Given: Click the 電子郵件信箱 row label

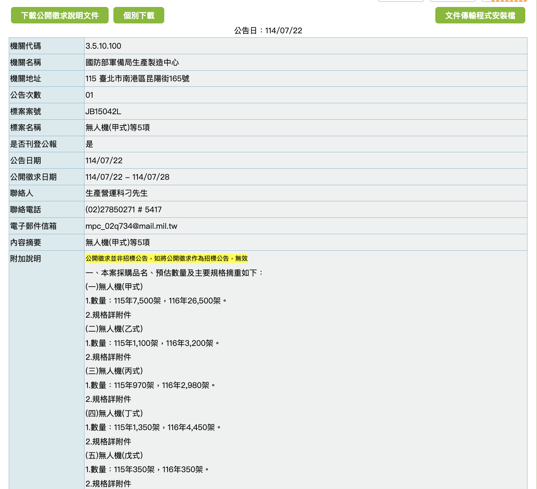Looking at the screenshot, I should coord(33,226).
